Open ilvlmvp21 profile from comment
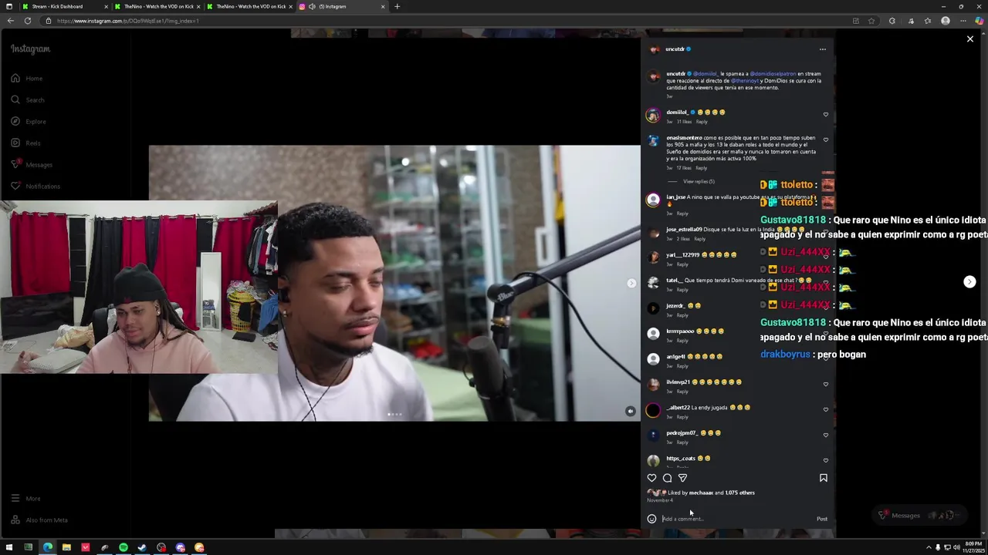This screenshot has width=988, height=555. [x=678, y=382]
